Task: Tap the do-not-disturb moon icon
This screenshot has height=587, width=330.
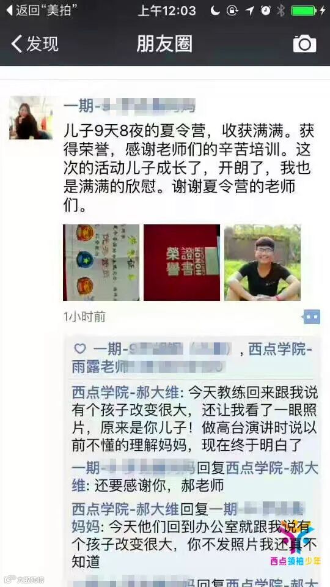Action: tap(215, 10)
